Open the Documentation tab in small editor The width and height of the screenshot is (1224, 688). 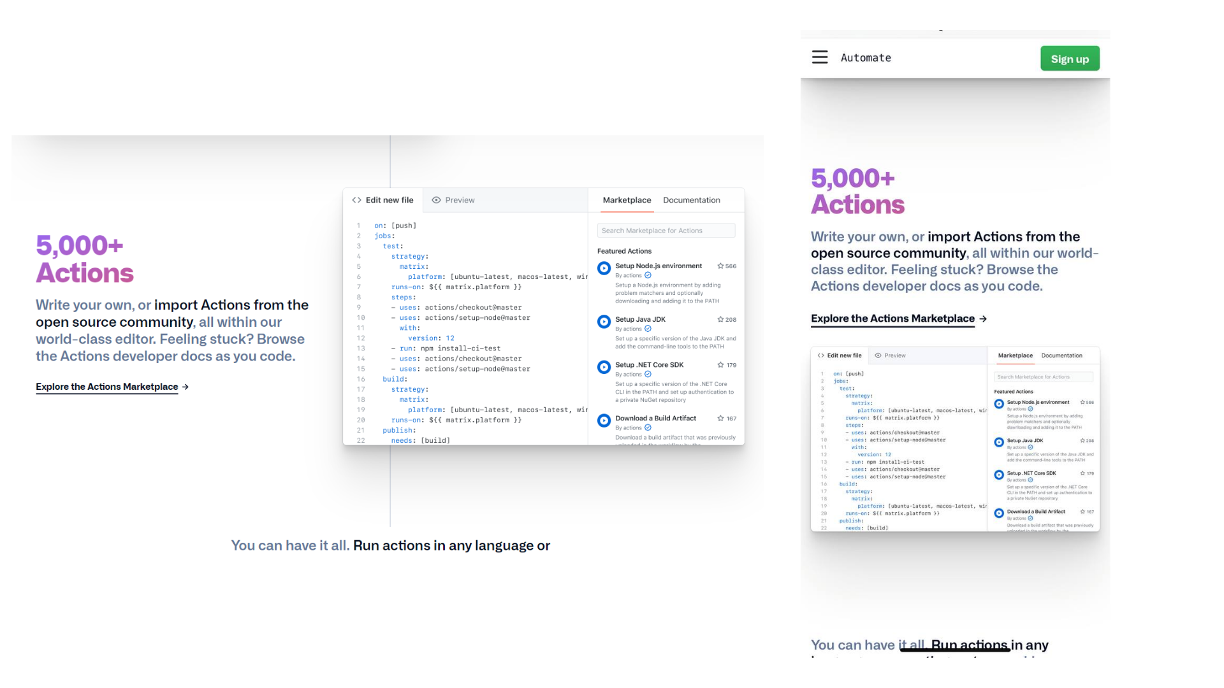[1061, 355]
